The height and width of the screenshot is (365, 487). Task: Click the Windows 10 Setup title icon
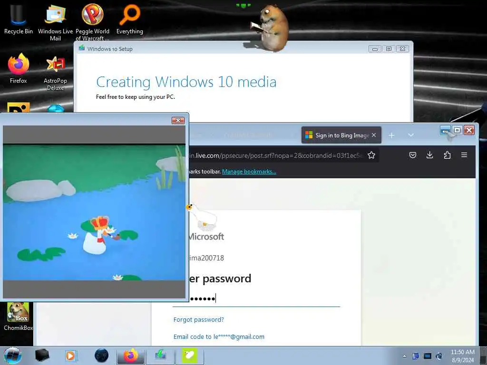82,48
